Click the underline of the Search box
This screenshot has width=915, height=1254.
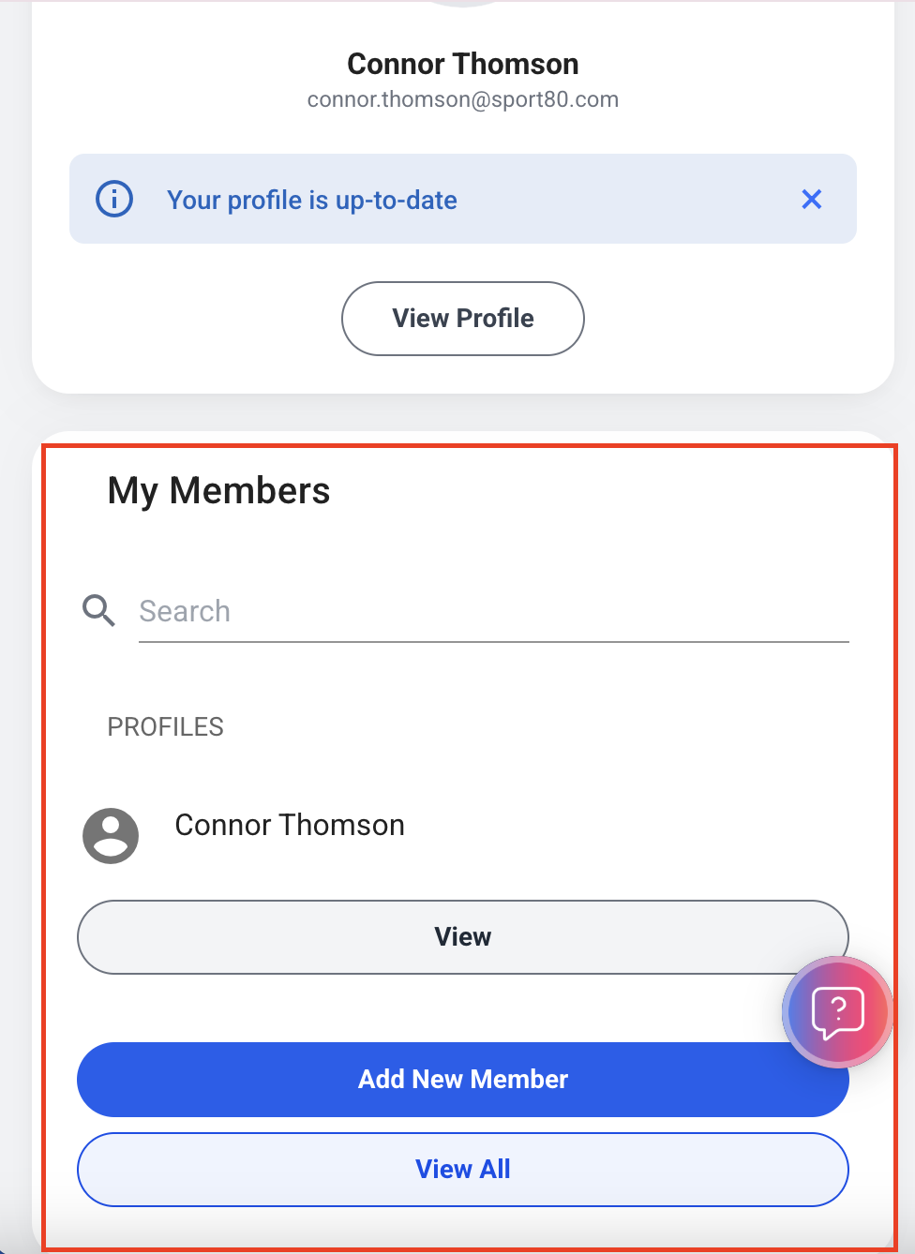click(494, 642)
